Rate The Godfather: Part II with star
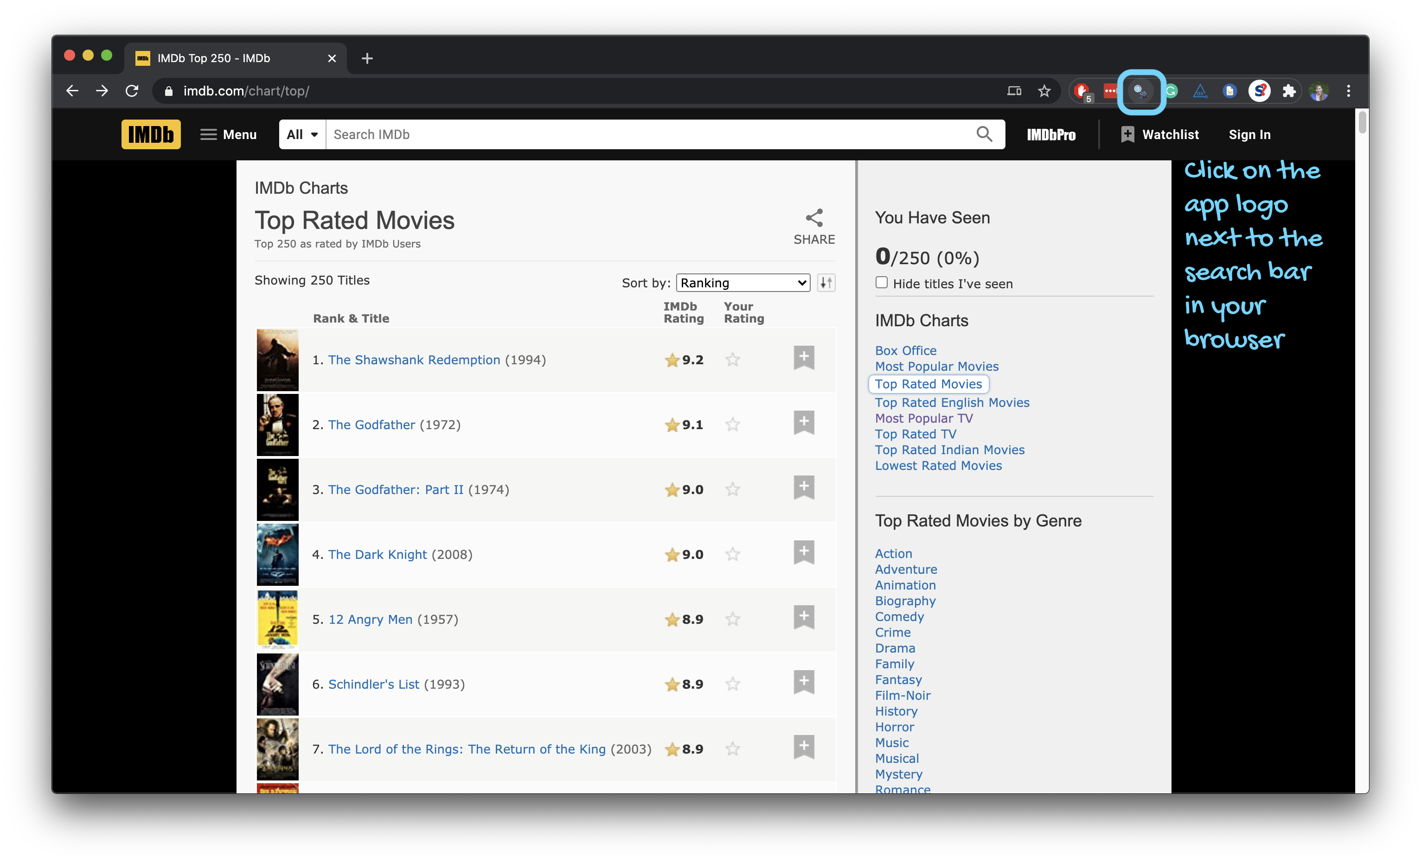This screenshot has width=1421, height=862. pos(732,489)
